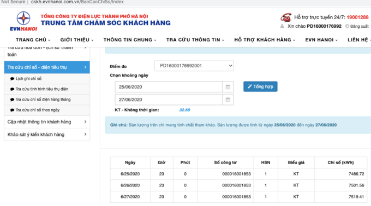Click Ngày column header
The height and width of the screenshot is (206, 371).
click(130, 163)
